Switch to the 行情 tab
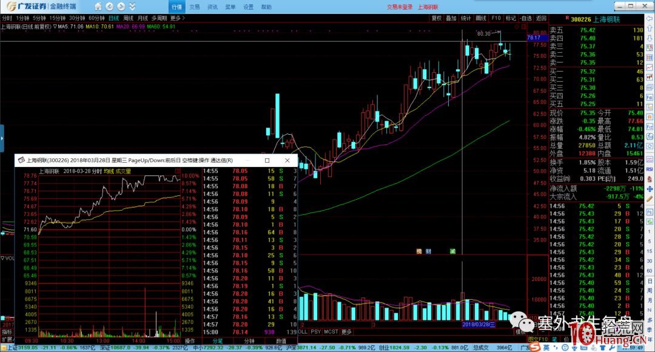The height and width of the screenshot is (352, 655). (176, 7)
